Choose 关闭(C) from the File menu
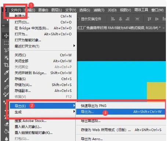Image resolution: width=167 pixels, height=141 pixels. [43, 55]
